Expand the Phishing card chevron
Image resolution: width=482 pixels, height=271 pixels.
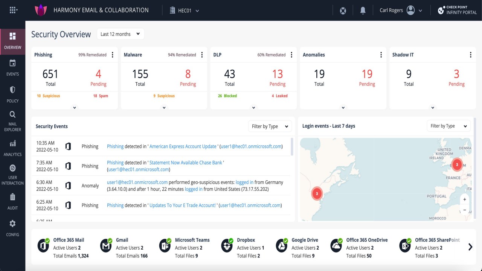tap(75, 108)
